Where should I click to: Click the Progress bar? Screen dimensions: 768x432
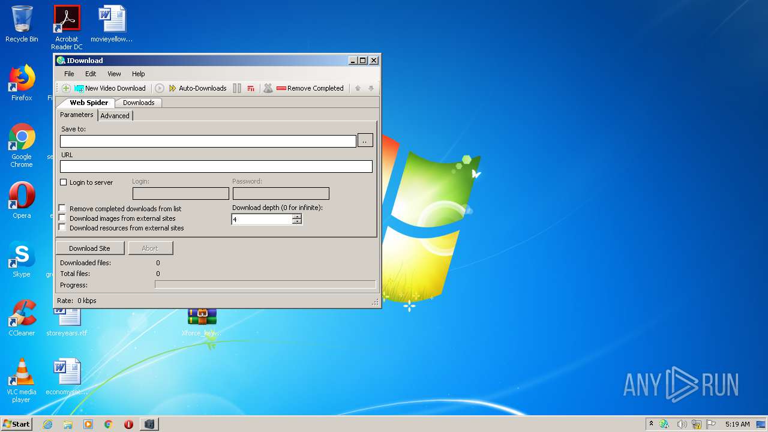tap(265, 284)
